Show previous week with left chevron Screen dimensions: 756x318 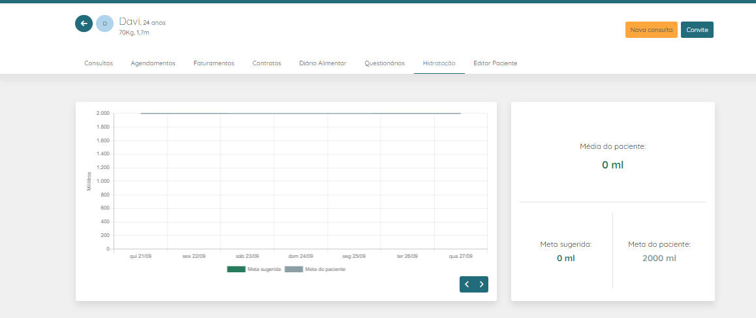click(467, 284)
